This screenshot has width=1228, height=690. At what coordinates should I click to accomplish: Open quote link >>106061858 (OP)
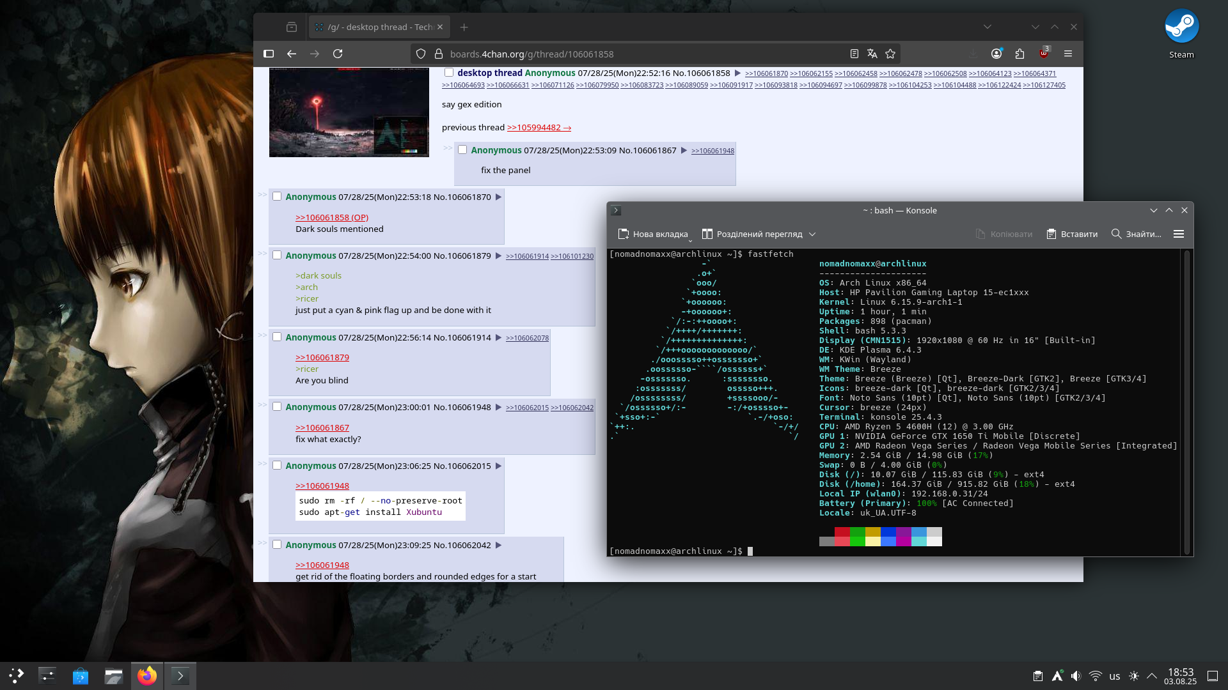pos(332,217)
